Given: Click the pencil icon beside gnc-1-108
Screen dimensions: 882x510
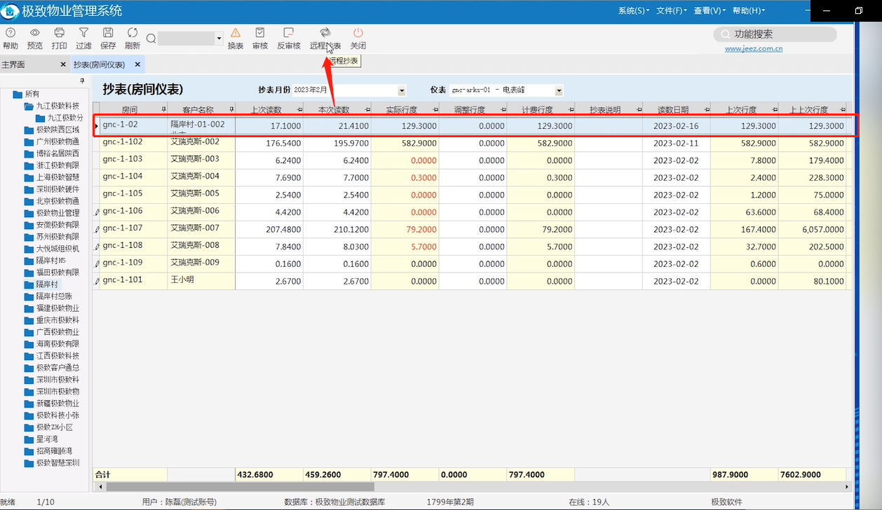Looking at the screenshot, I should point(97,247).
